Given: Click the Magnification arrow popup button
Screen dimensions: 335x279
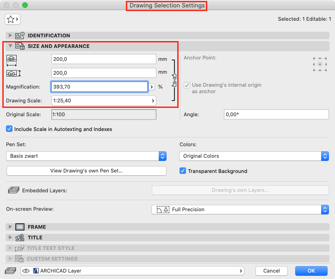Looking at the screenshot, I should pyautogui.click(x=152, y=87).
